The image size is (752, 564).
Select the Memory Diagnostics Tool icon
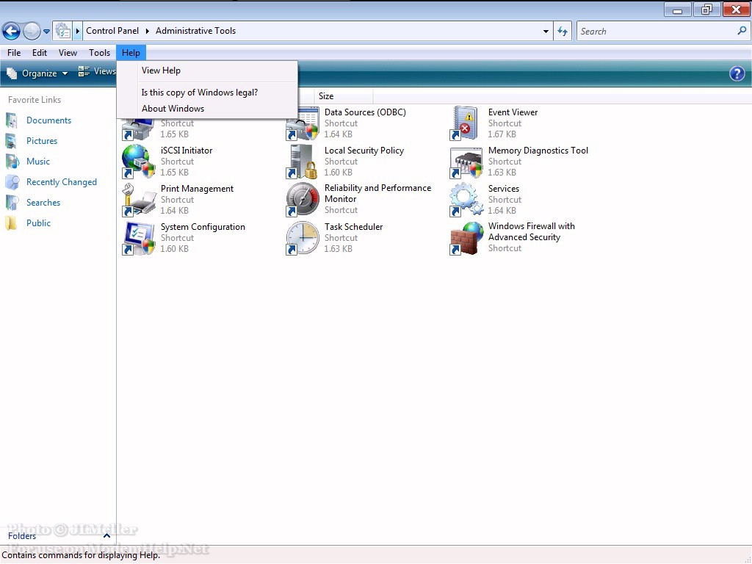(x=466, y=162)
